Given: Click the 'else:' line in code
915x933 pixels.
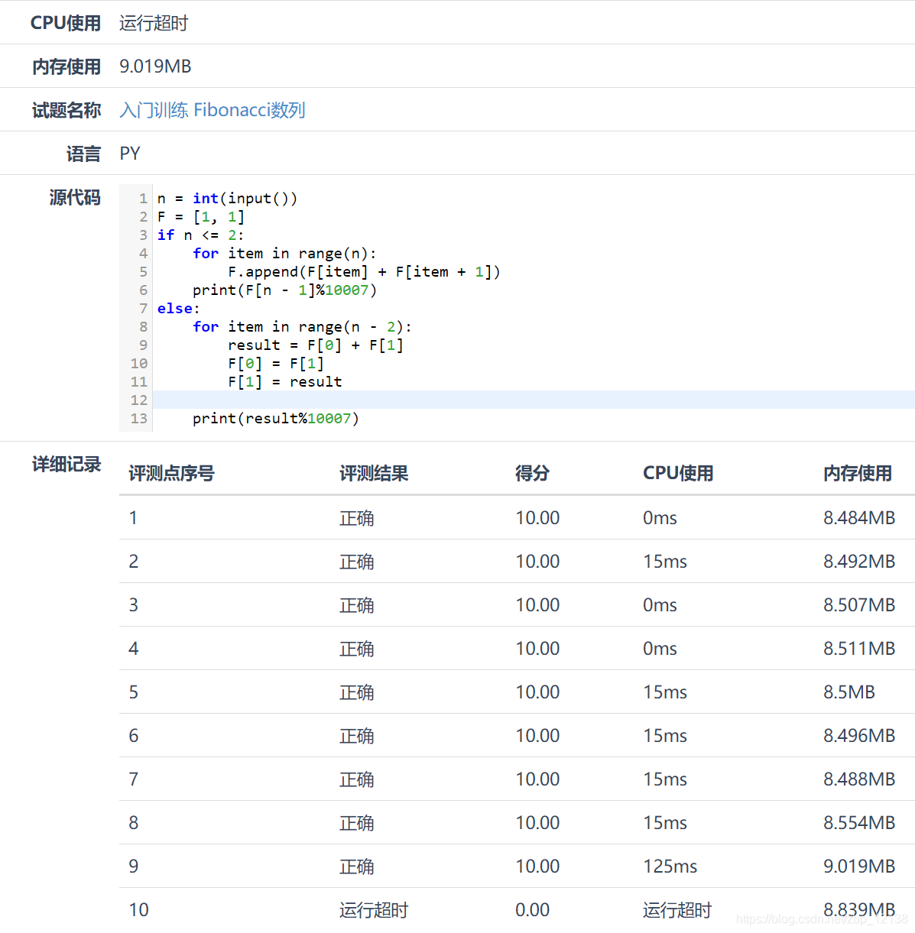Looking at the screenshot, I should [x=178, y=309].
